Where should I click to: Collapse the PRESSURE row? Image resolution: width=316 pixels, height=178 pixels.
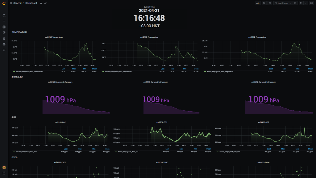tap(17, 77)
